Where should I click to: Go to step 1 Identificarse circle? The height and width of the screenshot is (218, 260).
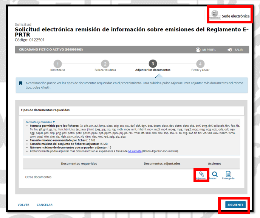pos(57,64)
